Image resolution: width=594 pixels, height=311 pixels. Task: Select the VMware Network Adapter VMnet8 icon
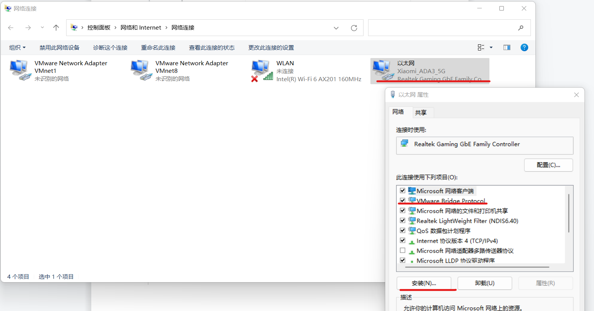(x=141, y=70)
